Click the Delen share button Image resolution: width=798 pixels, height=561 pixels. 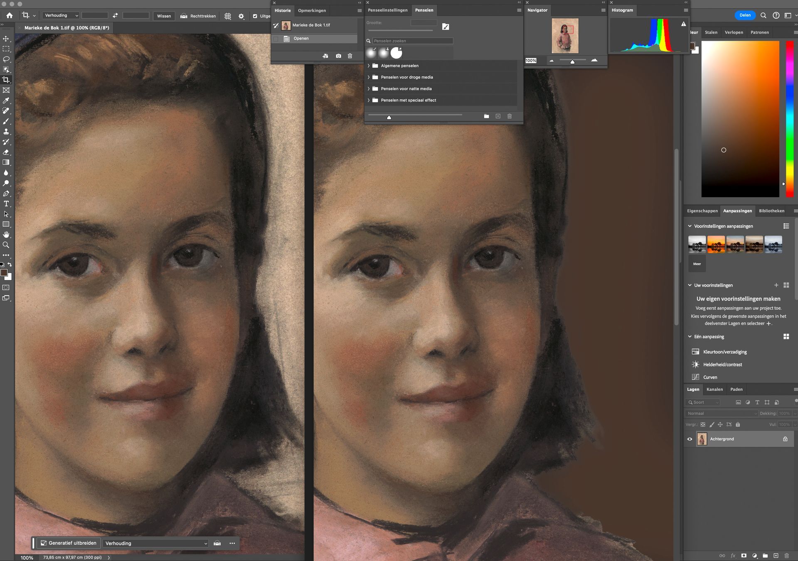pyautogui.click(x=745, y=15)
